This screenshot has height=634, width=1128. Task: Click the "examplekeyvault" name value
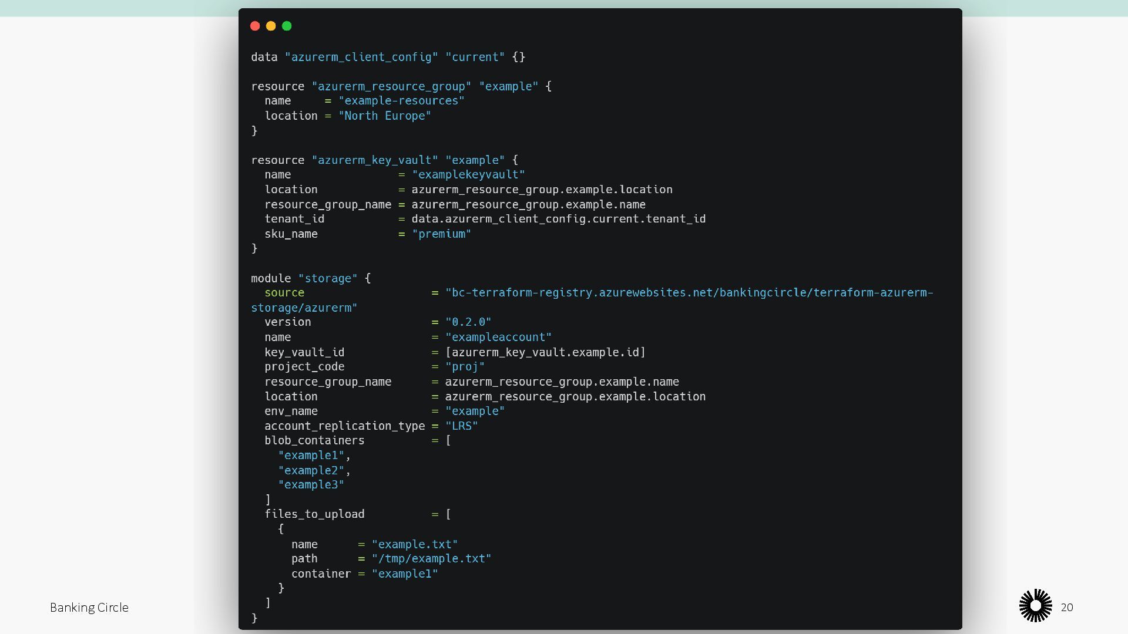(468, 175)
